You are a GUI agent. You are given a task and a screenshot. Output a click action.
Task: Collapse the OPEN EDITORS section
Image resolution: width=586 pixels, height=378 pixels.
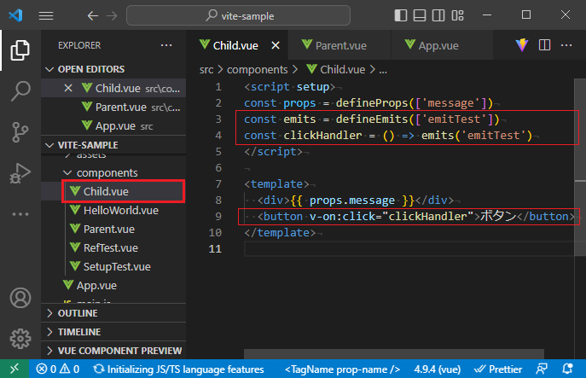[x=113, y=69]
